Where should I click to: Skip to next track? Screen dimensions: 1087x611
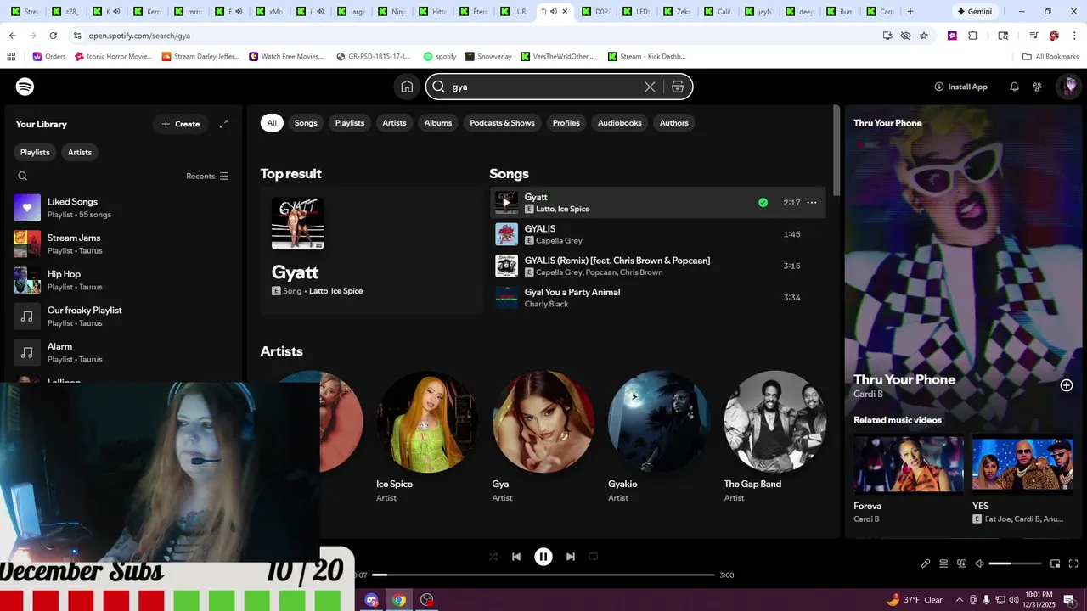click(571, 557)
